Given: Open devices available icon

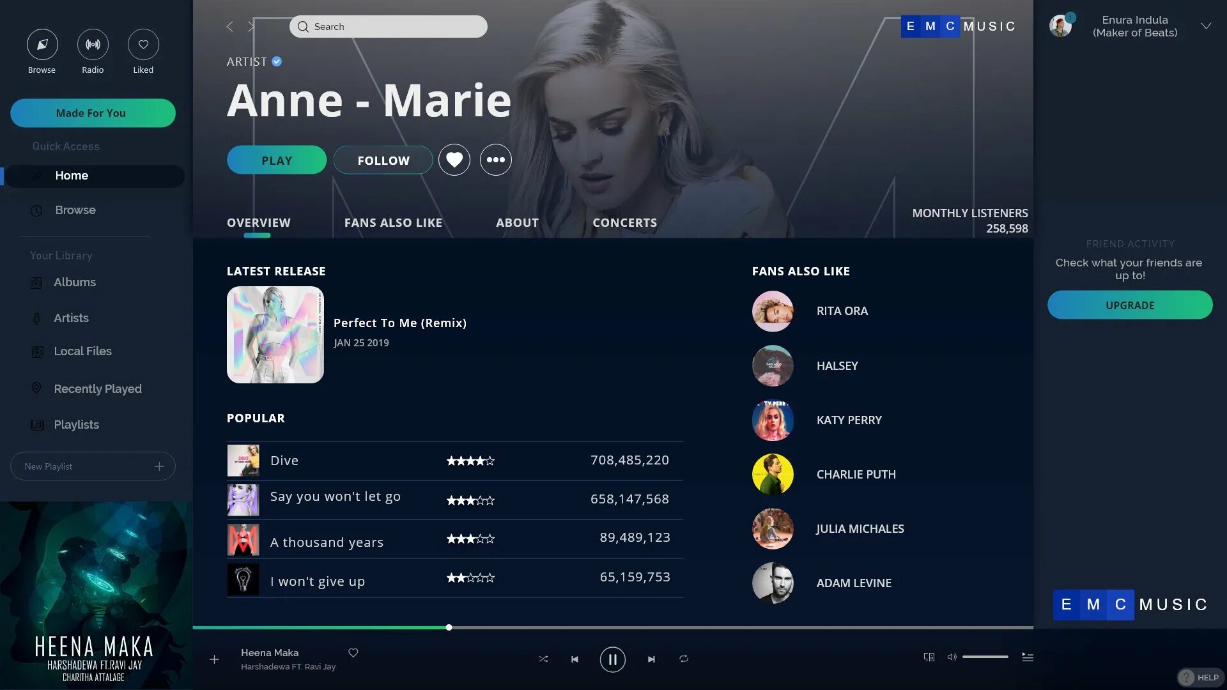Looking at the screenshot, I should click(929, 657).
